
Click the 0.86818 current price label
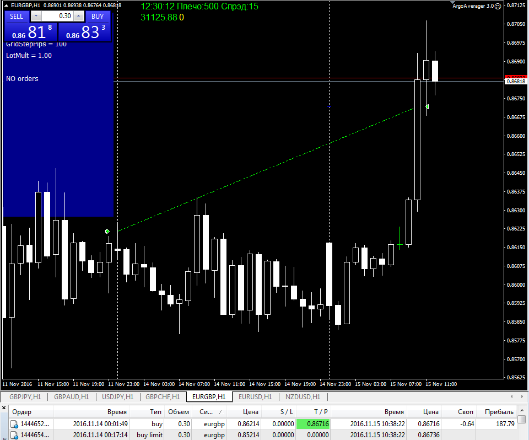point(516,82)
